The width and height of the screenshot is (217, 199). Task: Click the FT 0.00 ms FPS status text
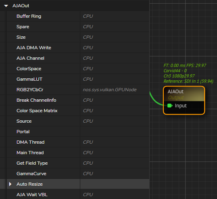point(185,65)
